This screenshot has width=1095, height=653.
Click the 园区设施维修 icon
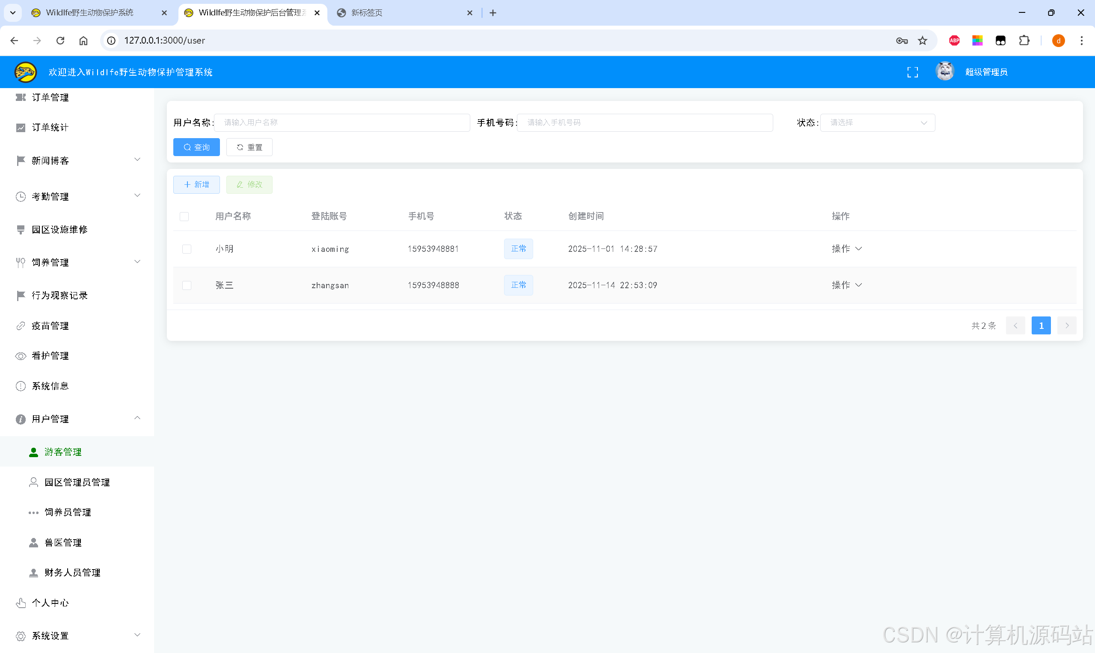click(21, 230)
